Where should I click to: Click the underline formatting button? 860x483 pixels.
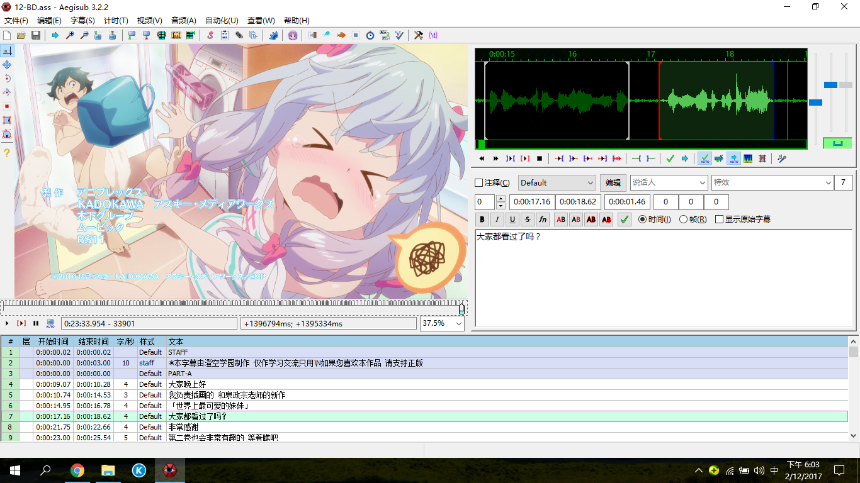point(512,219)
